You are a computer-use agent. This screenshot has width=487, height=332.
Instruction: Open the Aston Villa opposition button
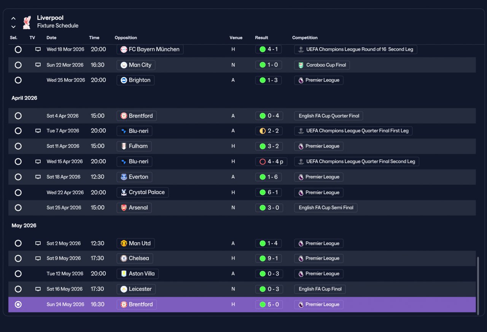(137, 274)
